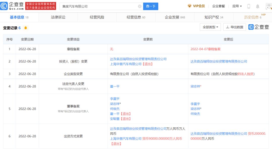Image resolution: width=272 pixels, height=152 pixels.
Task: Open 上海华普汽车有限公司 link in 出资方式变更 row
Action: click(126, 139)
